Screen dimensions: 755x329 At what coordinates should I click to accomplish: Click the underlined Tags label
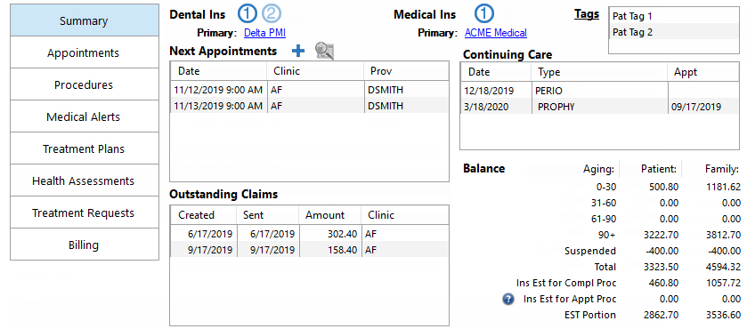click(x=587, y=14)
